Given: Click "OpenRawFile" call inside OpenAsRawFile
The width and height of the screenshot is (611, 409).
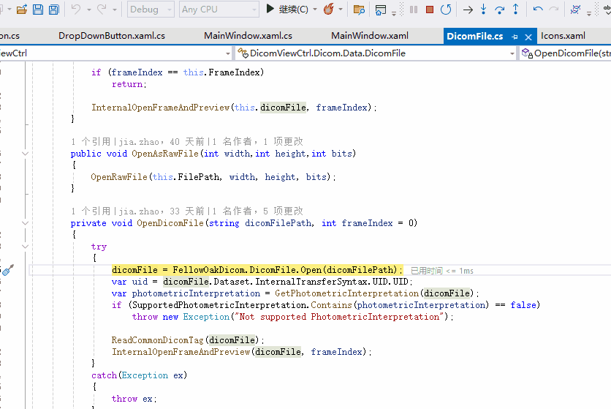Looking at the screenshot, I should (x=119, y=177).
